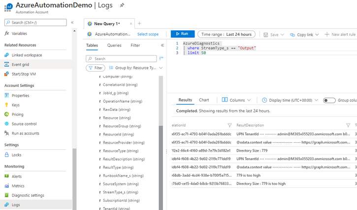357x210 pixels.
Task: Expand the Copy link dropdown arrow
Action: [x=317, y=35]
